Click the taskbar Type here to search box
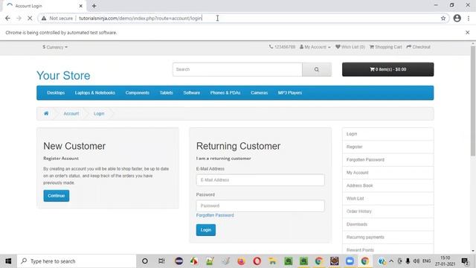This screenshot has width=476, height=268. click(x=77, y=261)
